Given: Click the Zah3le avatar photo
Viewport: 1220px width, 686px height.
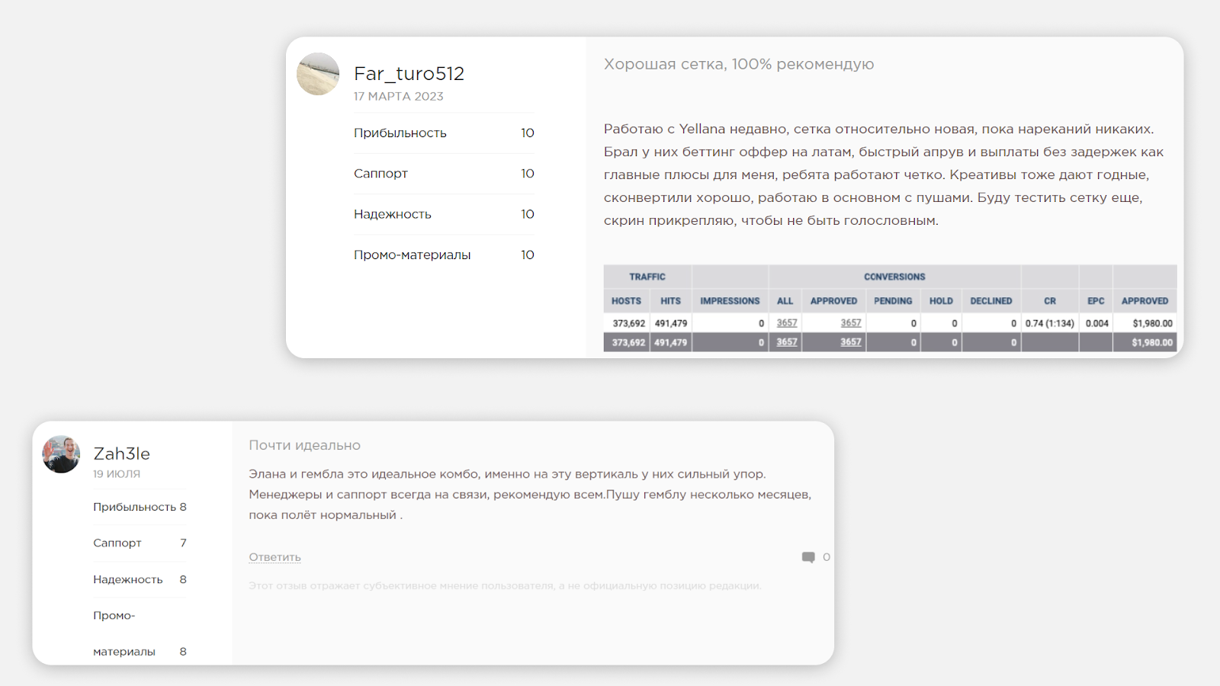Looking at the screenshot, I should 61,455.
